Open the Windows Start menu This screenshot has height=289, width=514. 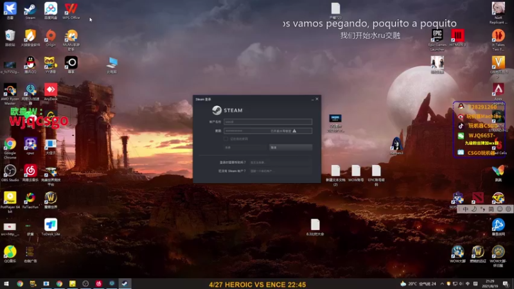6,284
